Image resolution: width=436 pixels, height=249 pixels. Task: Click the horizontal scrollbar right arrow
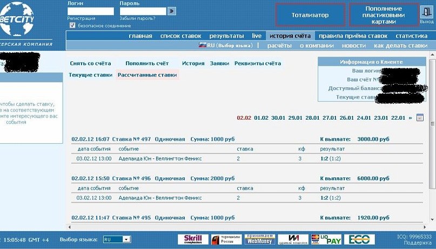click(425, 227)
